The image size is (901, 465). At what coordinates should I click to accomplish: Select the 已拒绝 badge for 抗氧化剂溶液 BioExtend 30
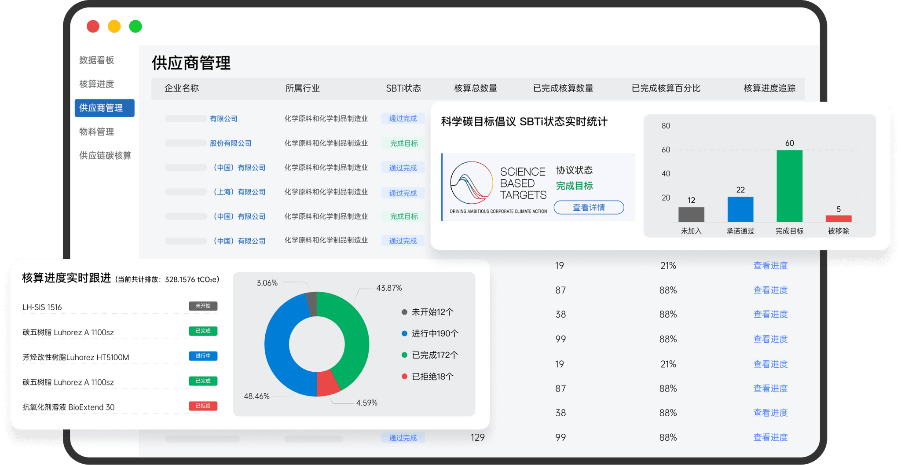click(203, 406)
